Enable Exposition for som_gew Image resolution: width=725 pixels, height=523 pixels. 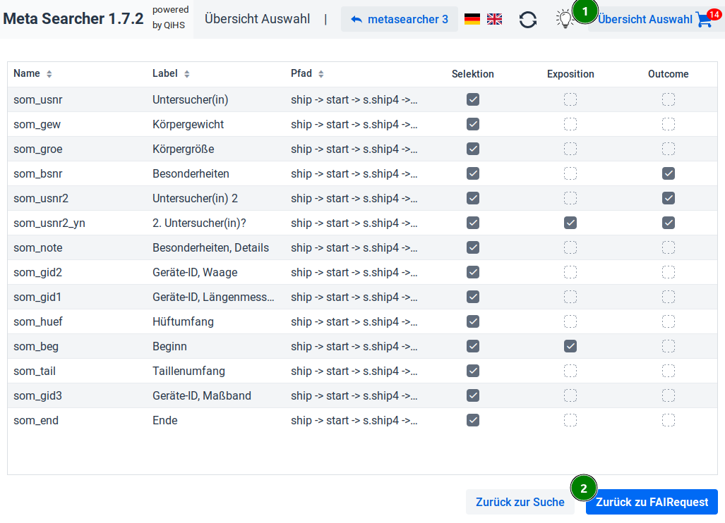(570, 124)
